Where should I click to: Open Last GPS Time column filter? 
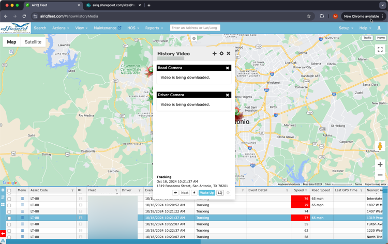361,190
